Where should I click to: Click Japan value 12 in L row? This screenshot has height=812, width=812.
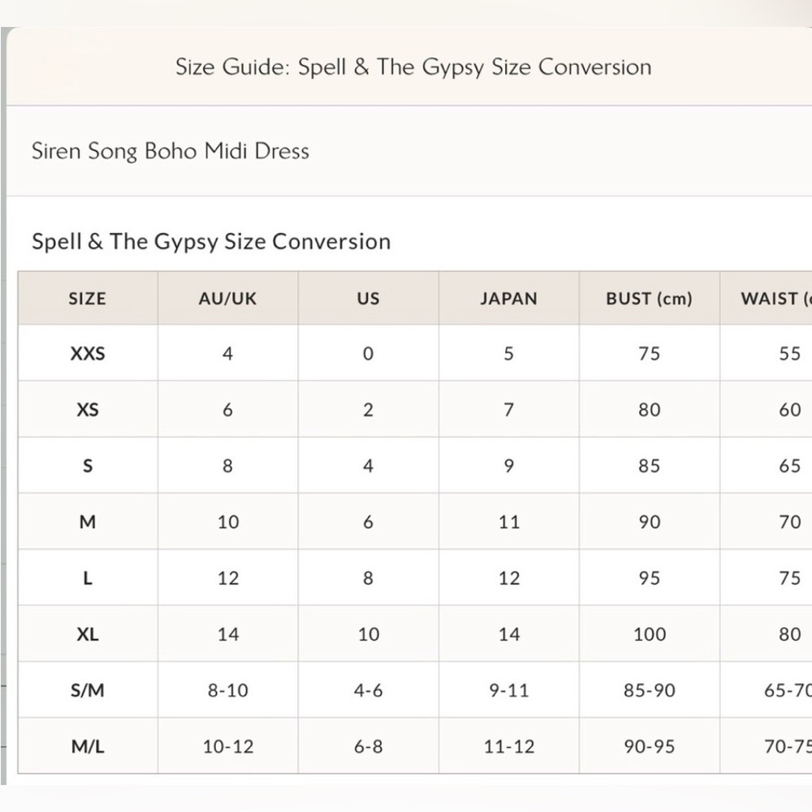tap(509, 578)
